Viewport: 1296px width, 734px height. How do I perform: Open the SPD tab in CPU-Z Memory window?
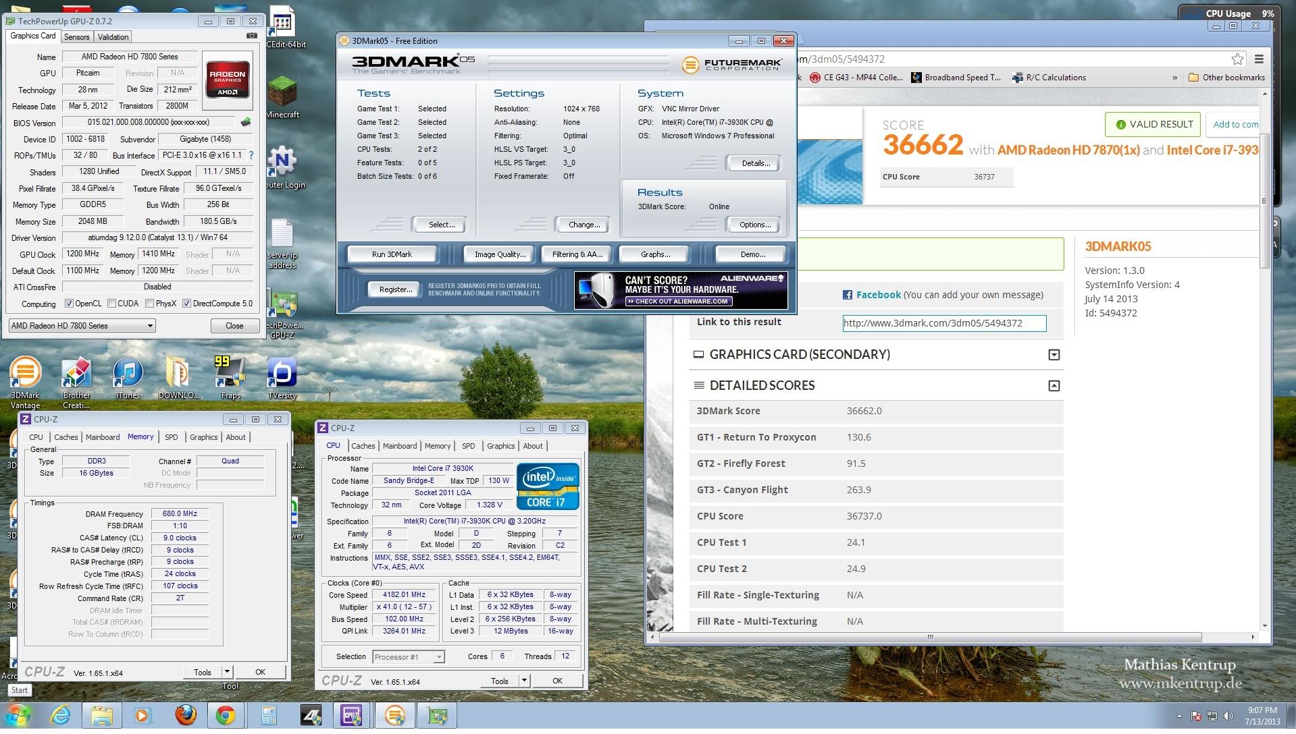[172, 437]
